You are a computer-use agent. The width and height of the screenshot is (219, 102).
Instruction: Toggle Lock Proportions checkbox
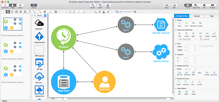click(x=199, y=46)
